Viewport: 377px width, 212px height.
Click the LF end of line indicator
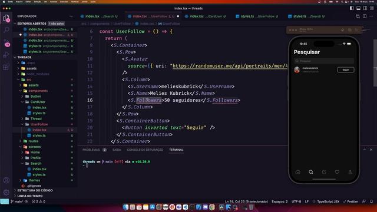[x=307, y=201]
